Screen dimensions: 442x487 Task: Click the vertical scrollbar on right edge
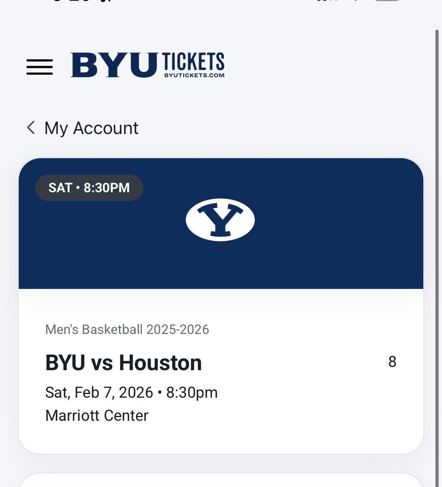(x=438, y=203)
